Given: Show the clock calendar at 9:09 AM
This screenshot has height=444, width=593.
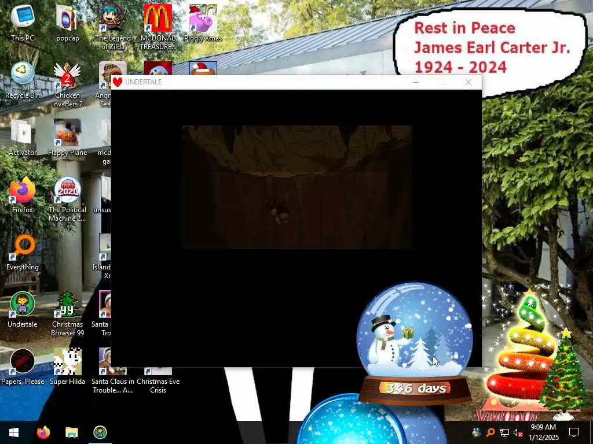Looking at the screenshot, I should 543,432.
